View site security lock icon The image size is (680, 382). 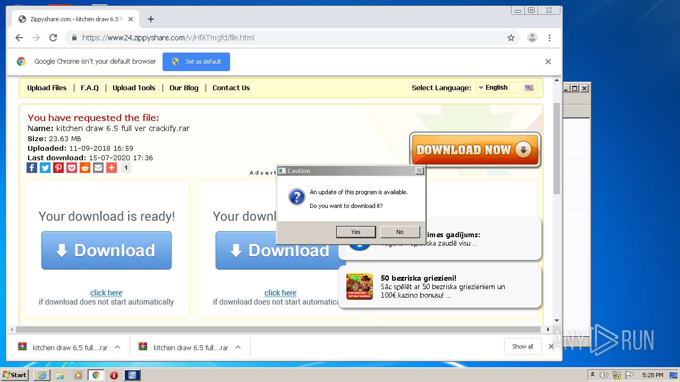74,38
